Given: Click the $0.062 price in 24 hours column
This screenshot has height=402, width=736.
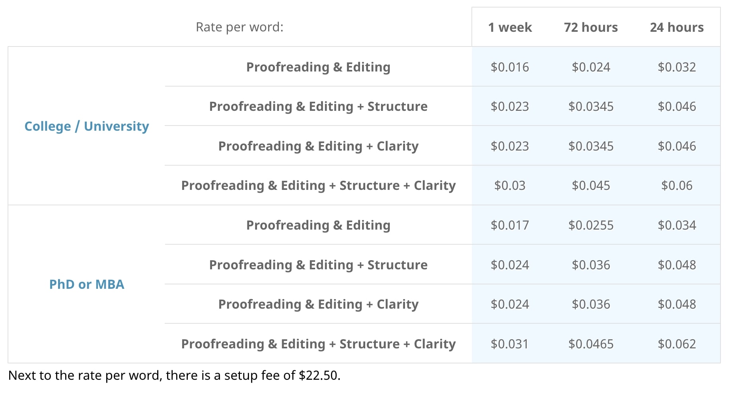Looking at the screenshot, I should click(x=676, y=344).
